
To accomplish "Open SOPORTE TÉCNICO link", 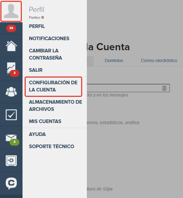I will [51, 146].
